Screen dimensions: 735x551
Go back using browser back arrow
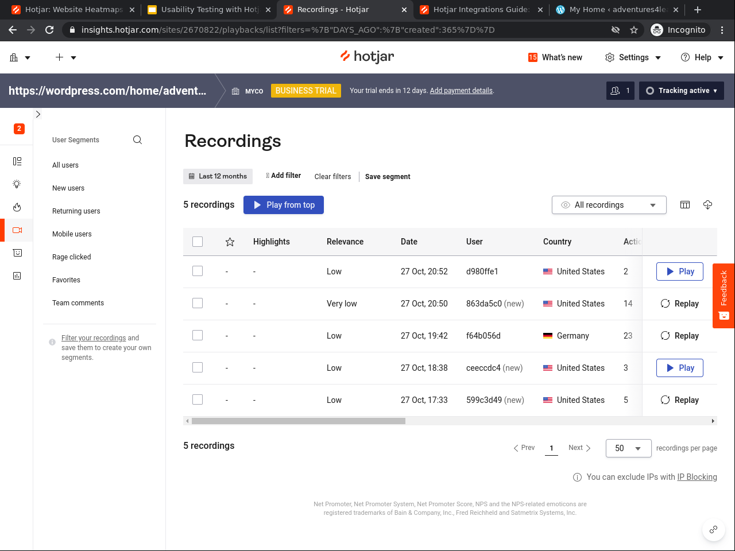coord(13,30)
